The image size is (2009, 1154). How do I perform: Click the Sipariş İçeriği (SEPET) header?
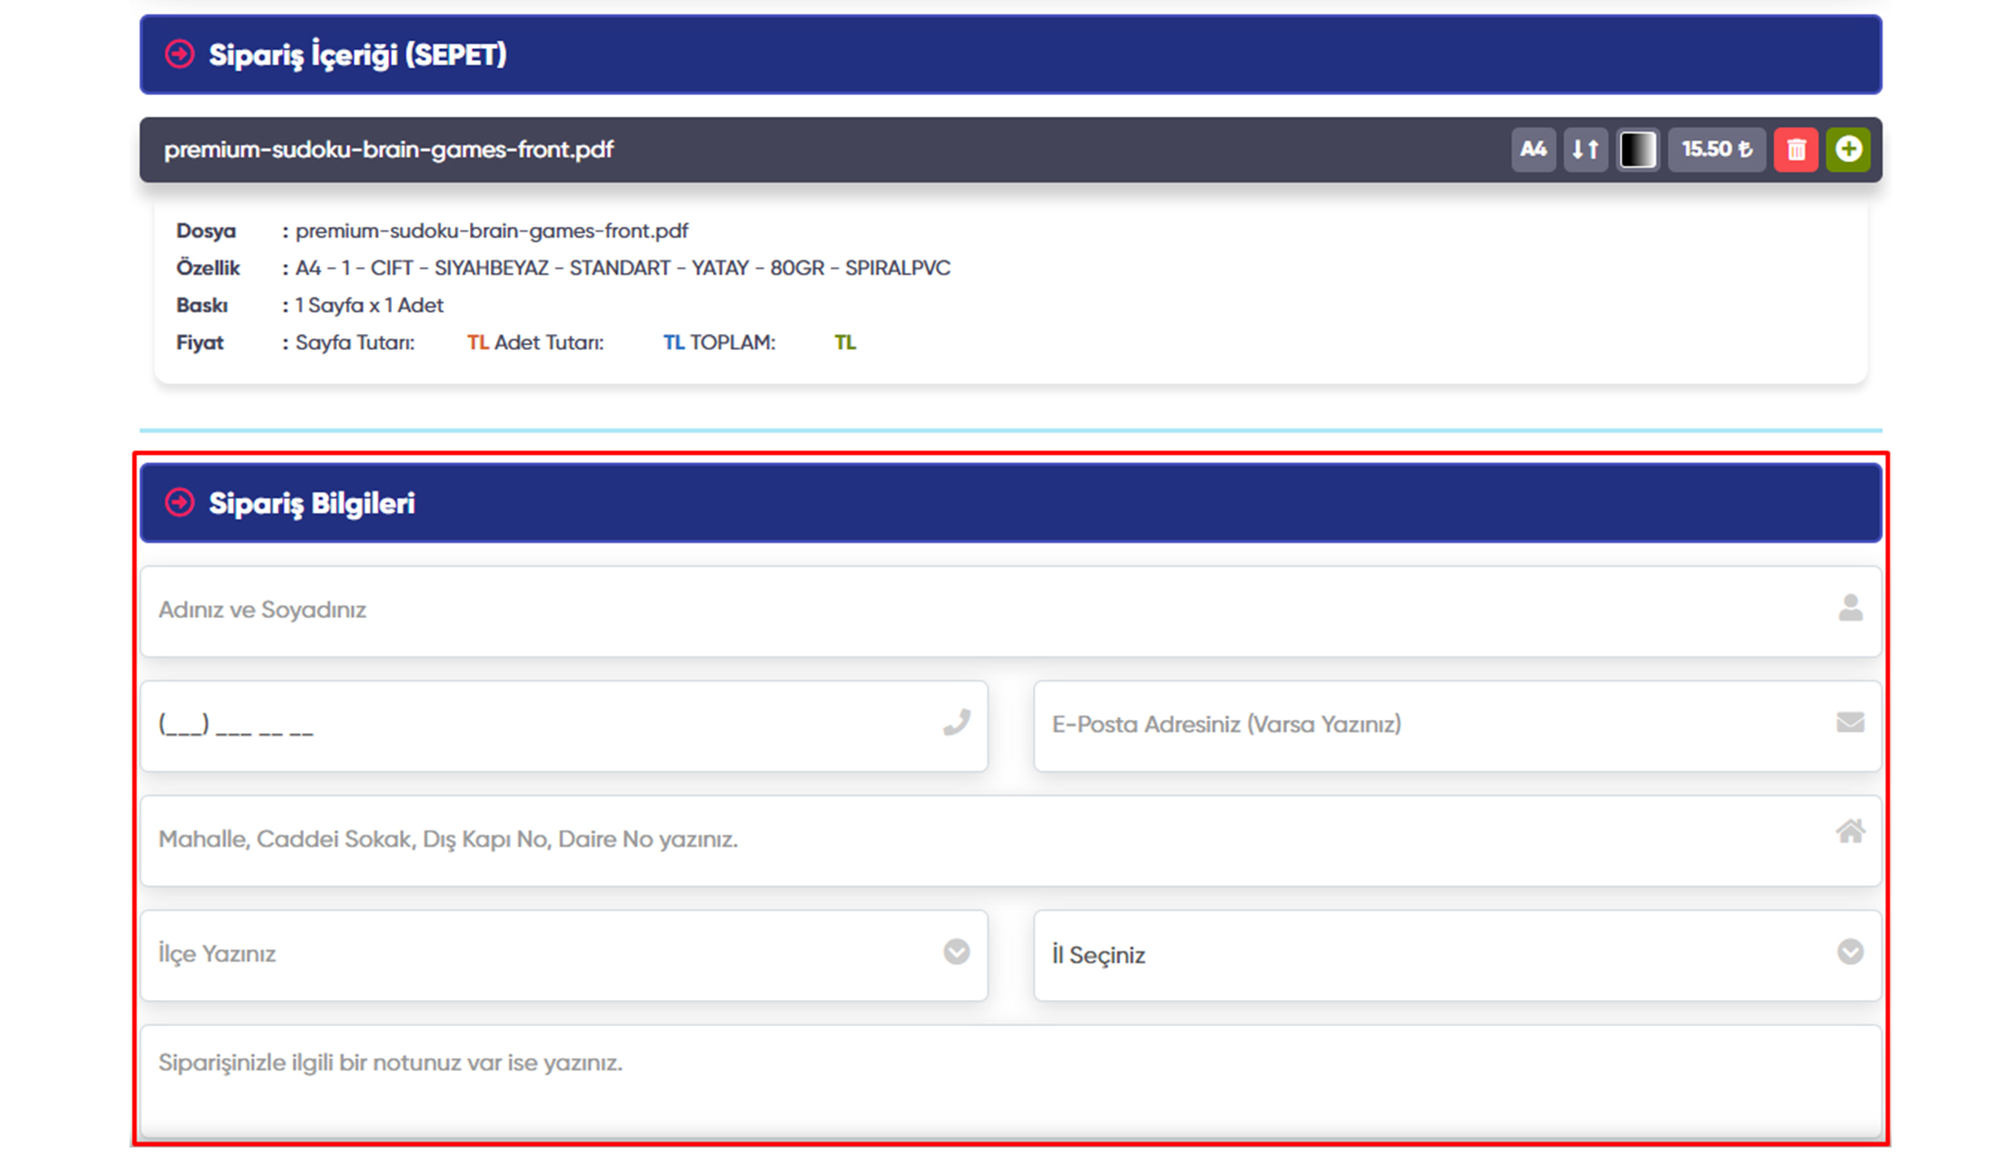[1010, 55]
